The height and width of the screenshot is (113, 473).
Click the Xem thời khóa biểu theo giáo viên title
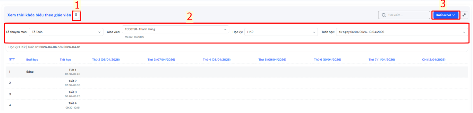(39, 15)
